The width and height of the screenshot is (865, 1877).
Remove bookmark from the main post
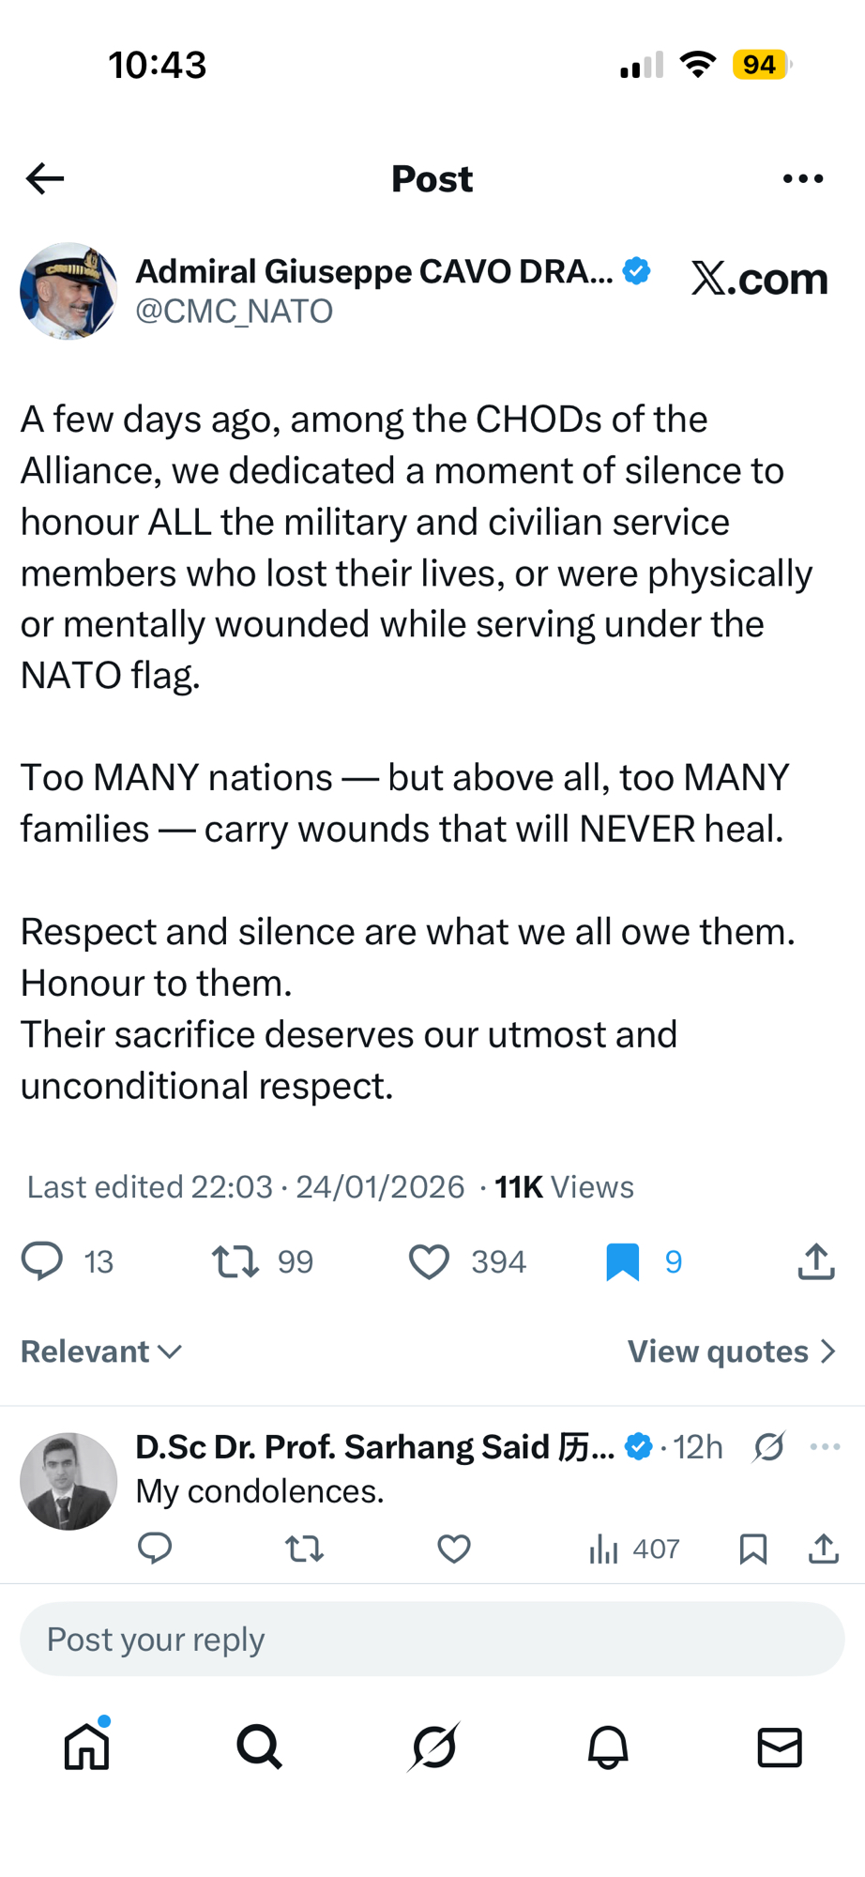[x=623, y=1261]
